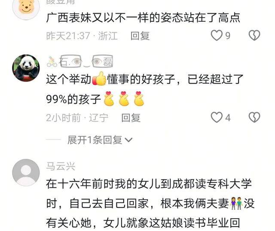Screen dimensions: 275x231
Task: Open the 马云兴 comment text about 成都
Action: 150,204
